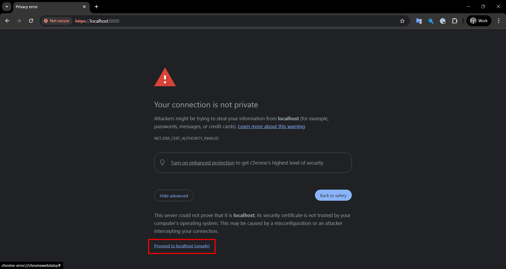The image size is (506, 269).
Task: Close the Privacy error tab
Action: click(84, 7)
